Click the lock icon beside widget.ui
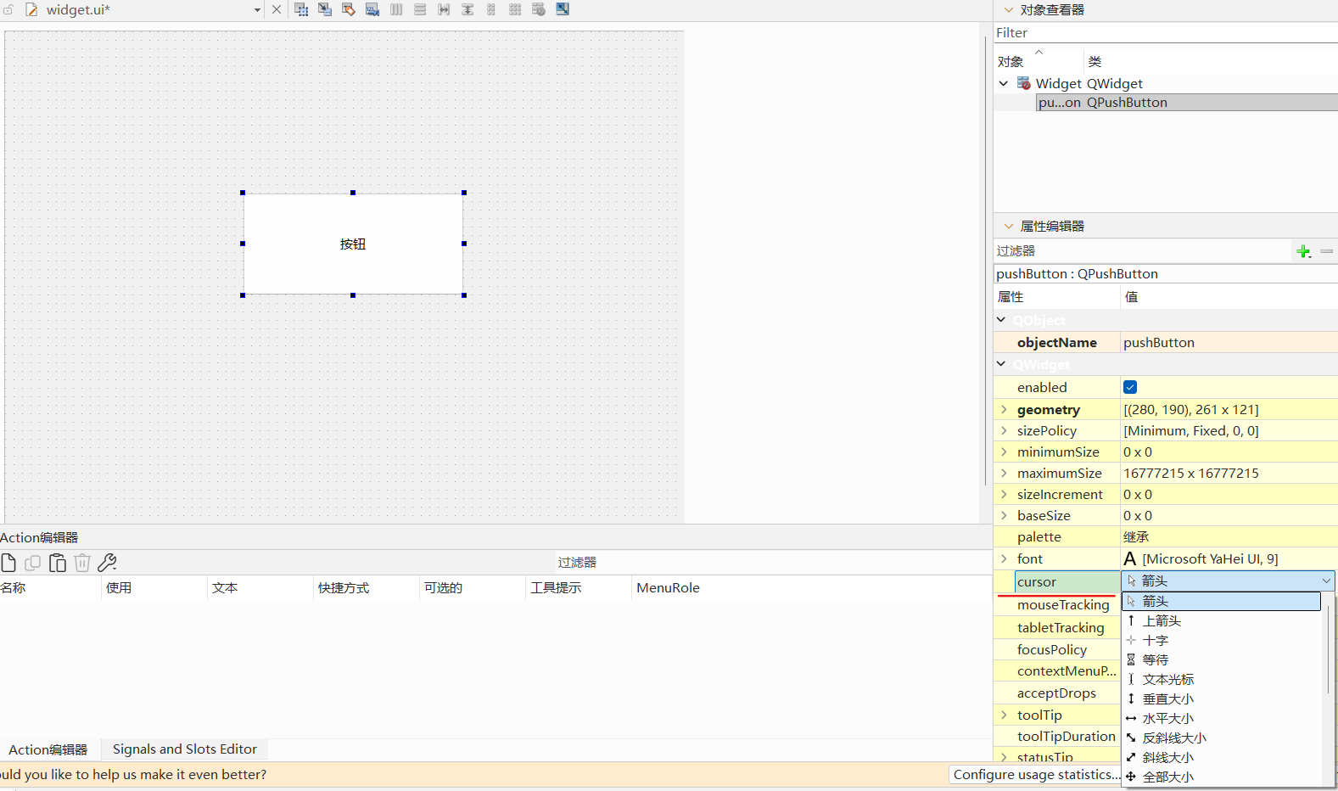 point(8,10)
